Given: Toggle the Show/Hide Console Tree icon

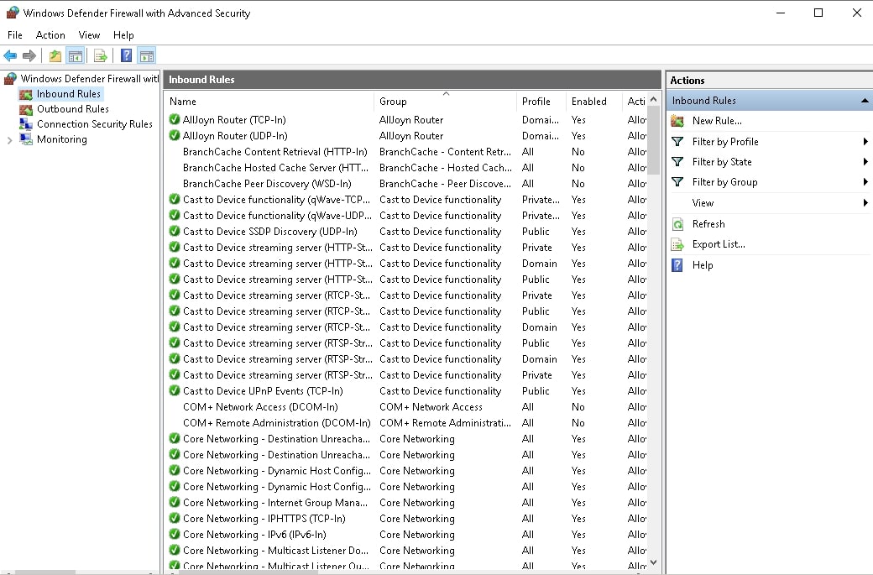Looking at the screenshot, I should pyautogui.click(x=76, y=55).
